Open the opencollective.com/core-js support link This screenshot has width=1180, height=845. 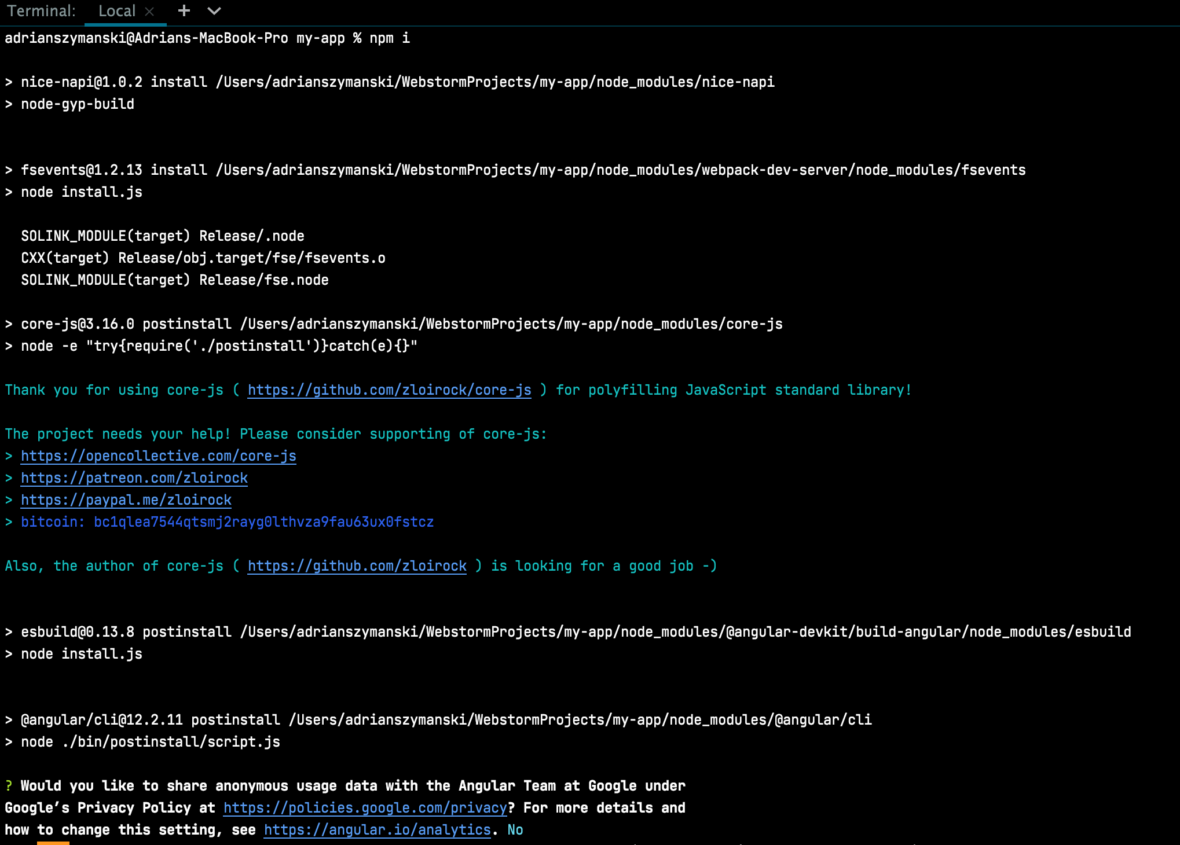coord(158,456)
